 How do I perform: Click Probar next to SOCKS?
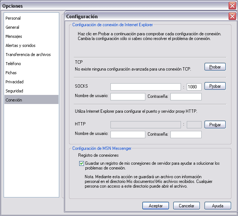[x=215, y=86]
